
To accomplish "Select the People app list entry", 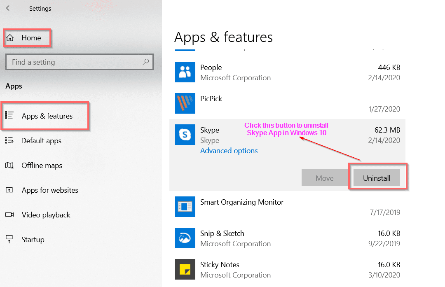I will coord(288,72).
